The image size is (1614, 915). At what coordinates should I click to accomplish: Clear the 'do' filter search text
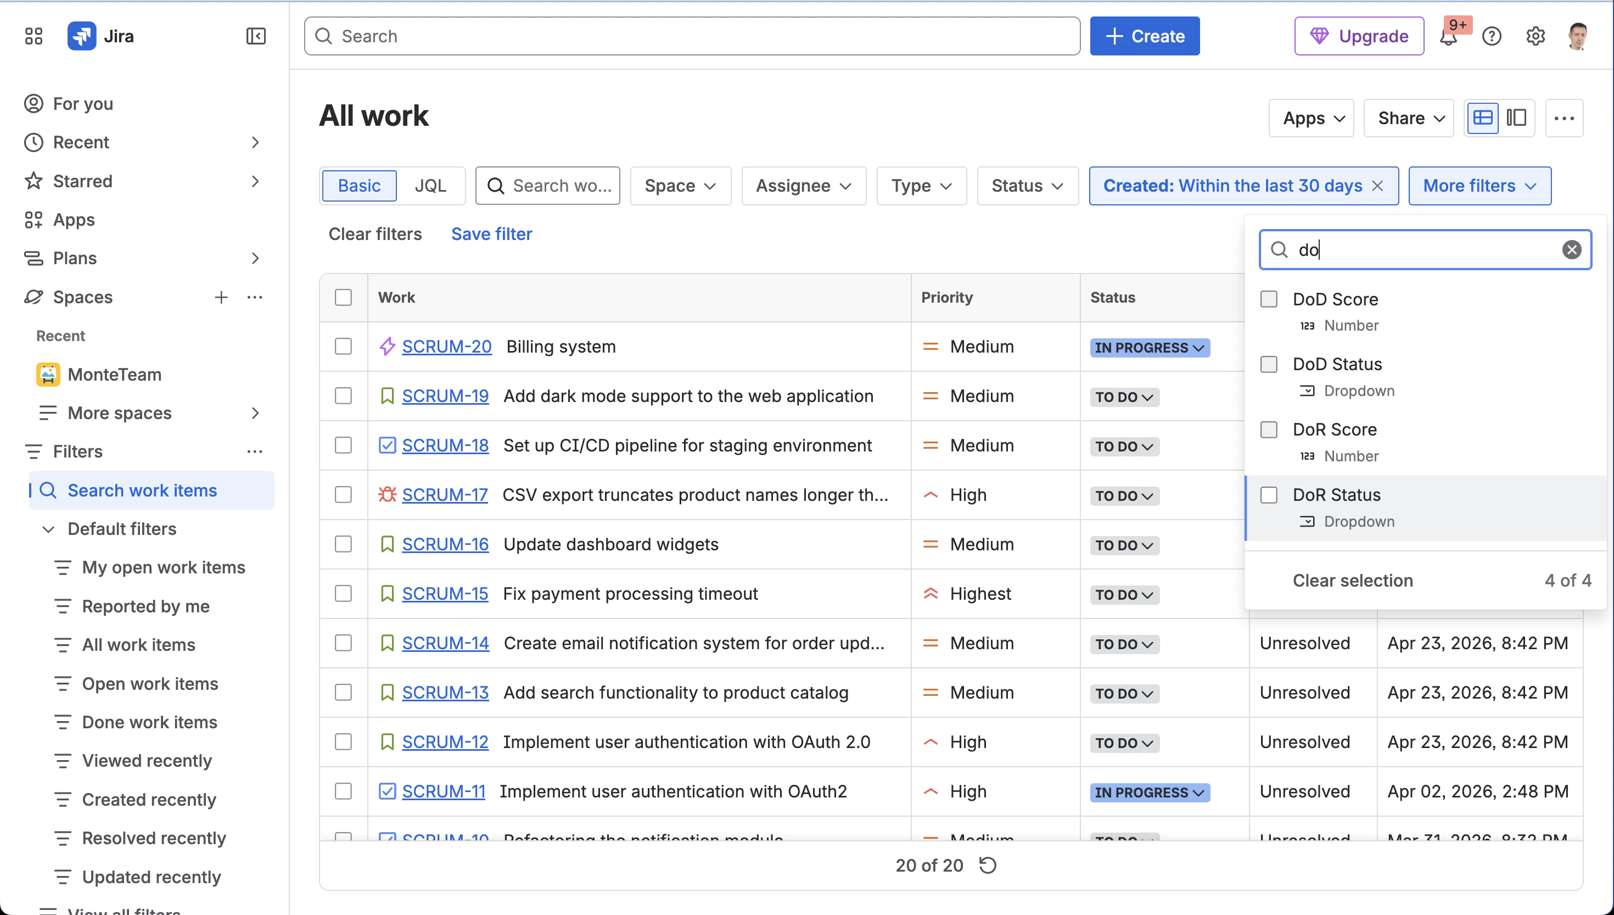(1572, 249)
